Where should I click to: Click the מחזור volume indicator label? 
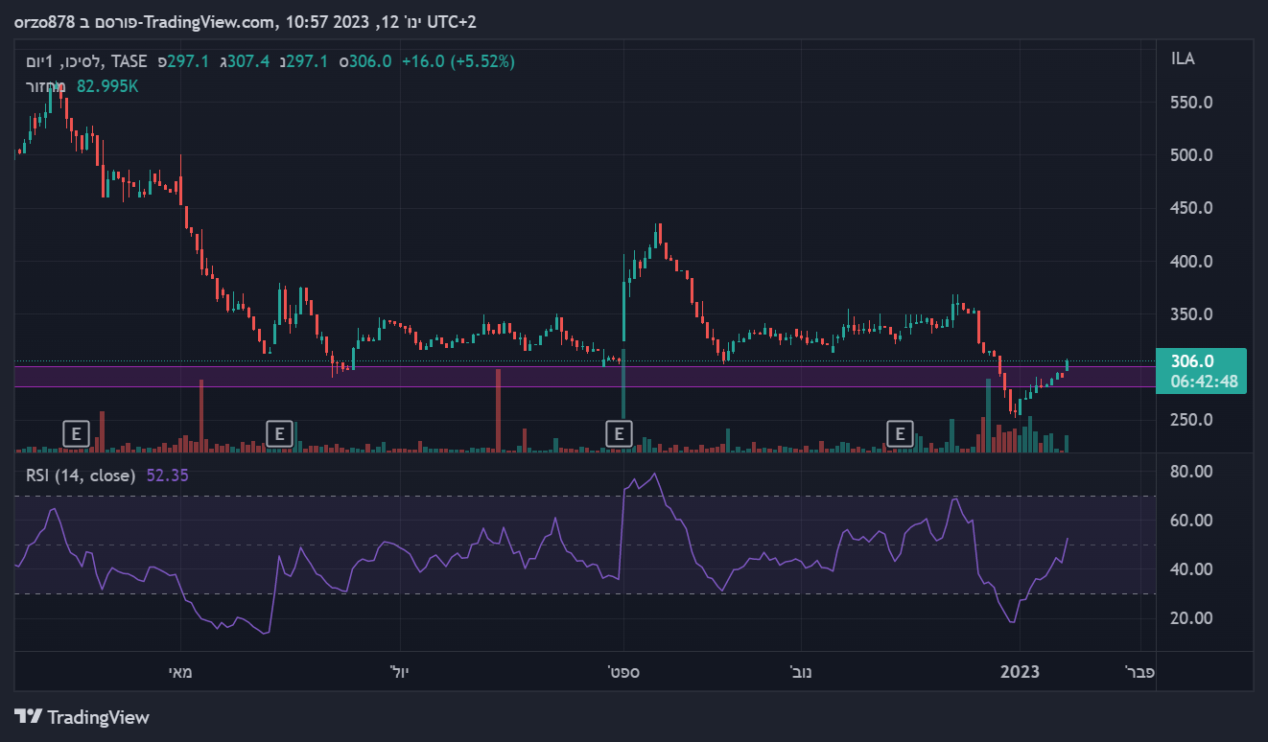coord(45,86)
